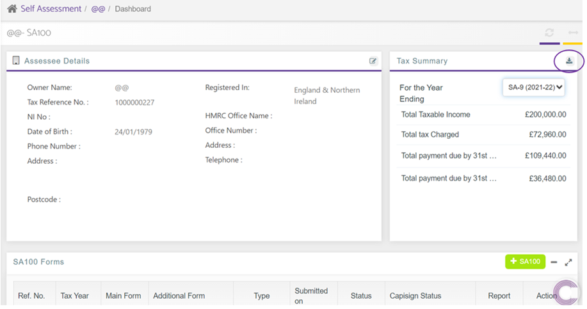Click the Total tax Charged label
The image size is (587, 309).
(x=430, y=134)
